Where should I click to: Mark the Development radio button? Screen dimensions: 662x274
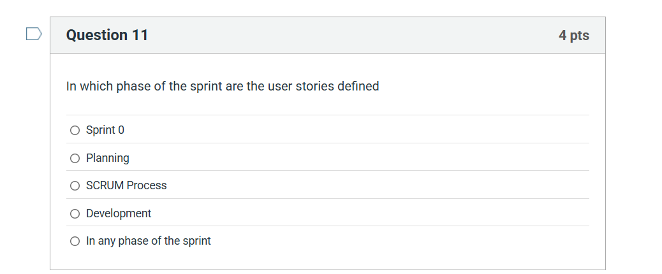(x=75, y=213)
